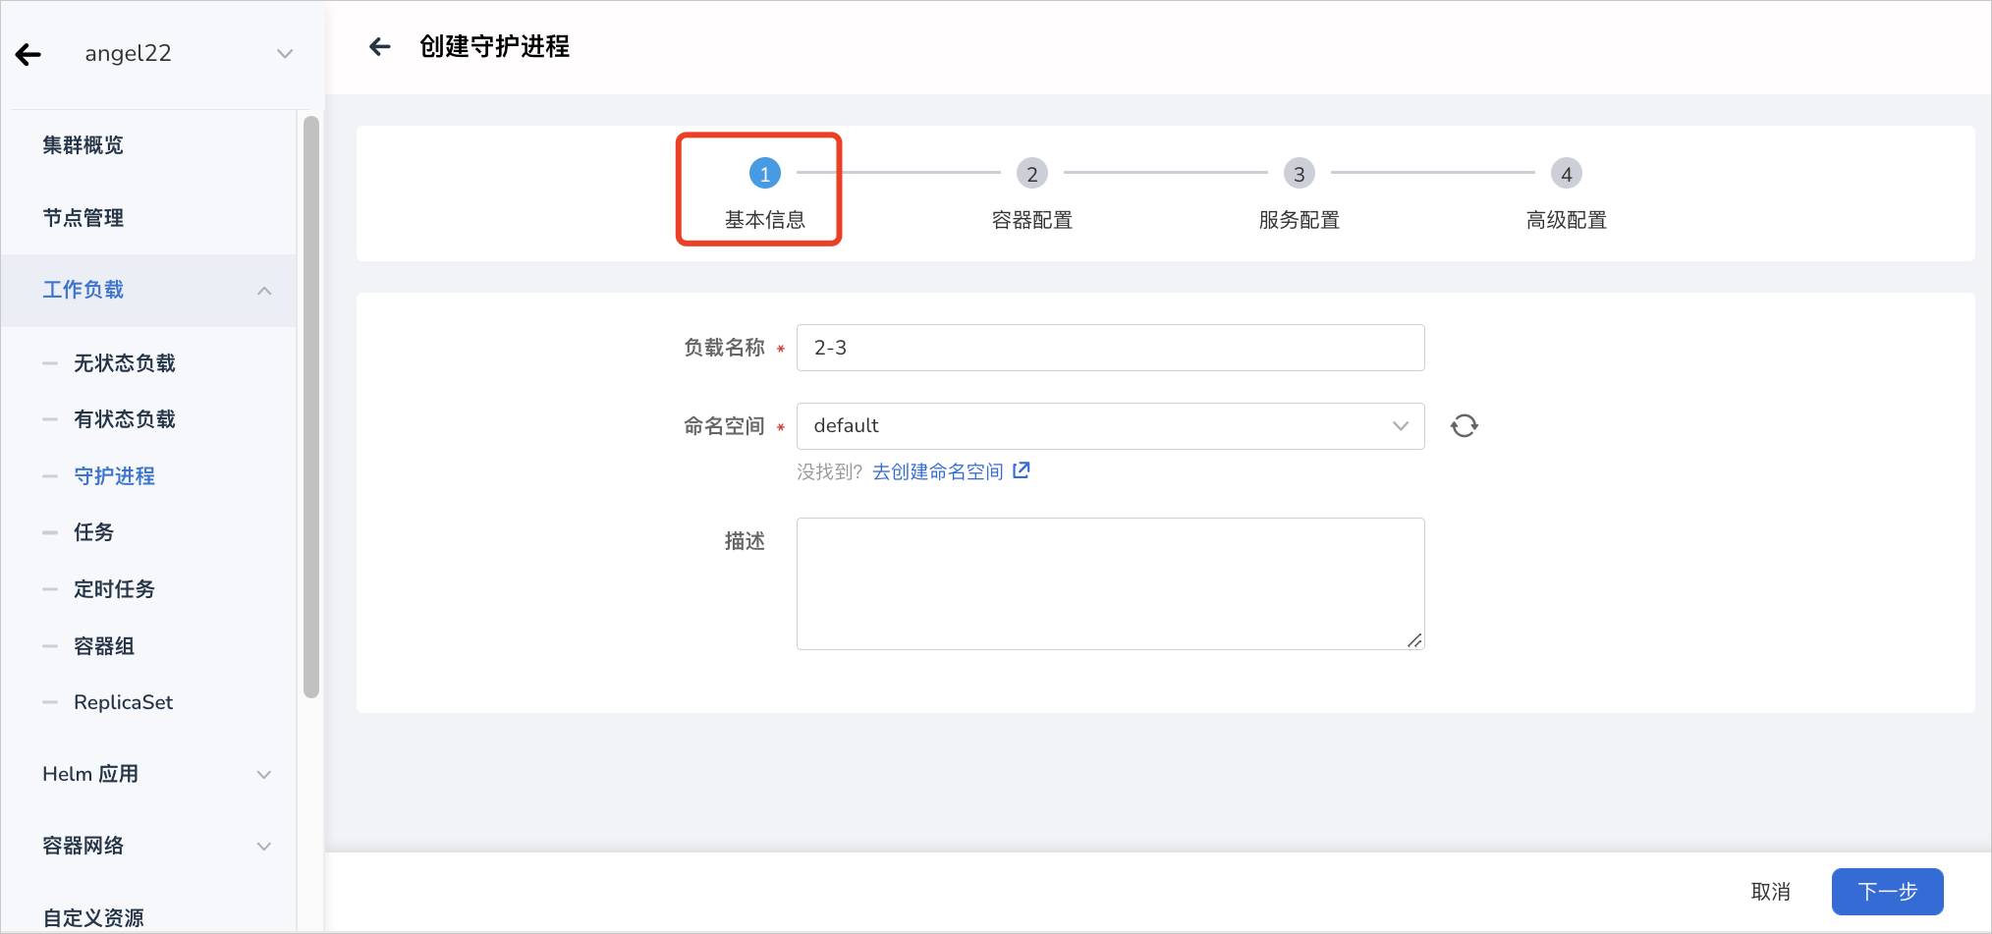This screenshot has width=1992, height=934.
Task: Click the 负载名称 input field
Action: coord(1110,348)
